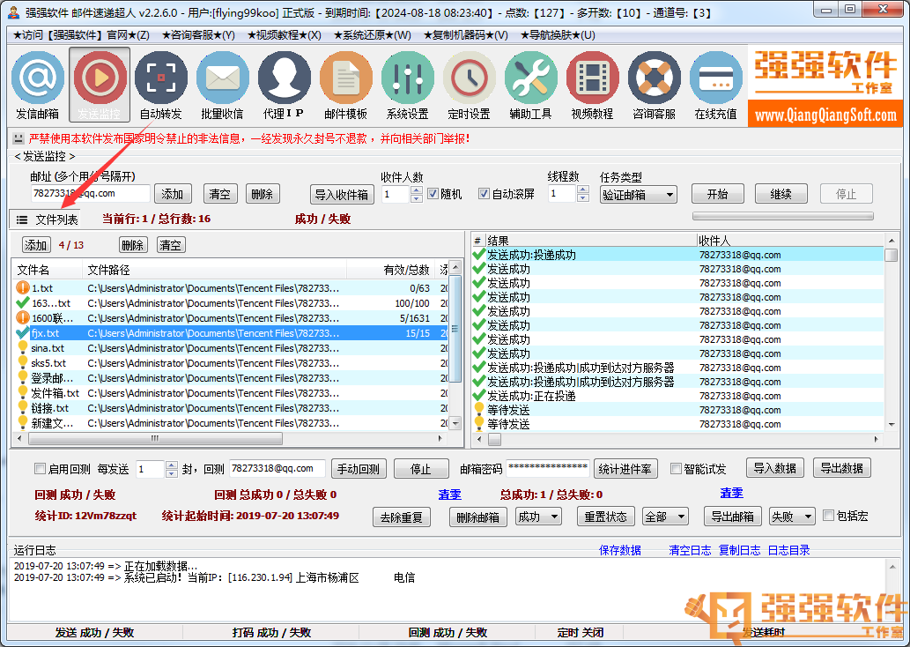
Task: Increase the 每发送 count spinner
Action: [x=171, y=465]
